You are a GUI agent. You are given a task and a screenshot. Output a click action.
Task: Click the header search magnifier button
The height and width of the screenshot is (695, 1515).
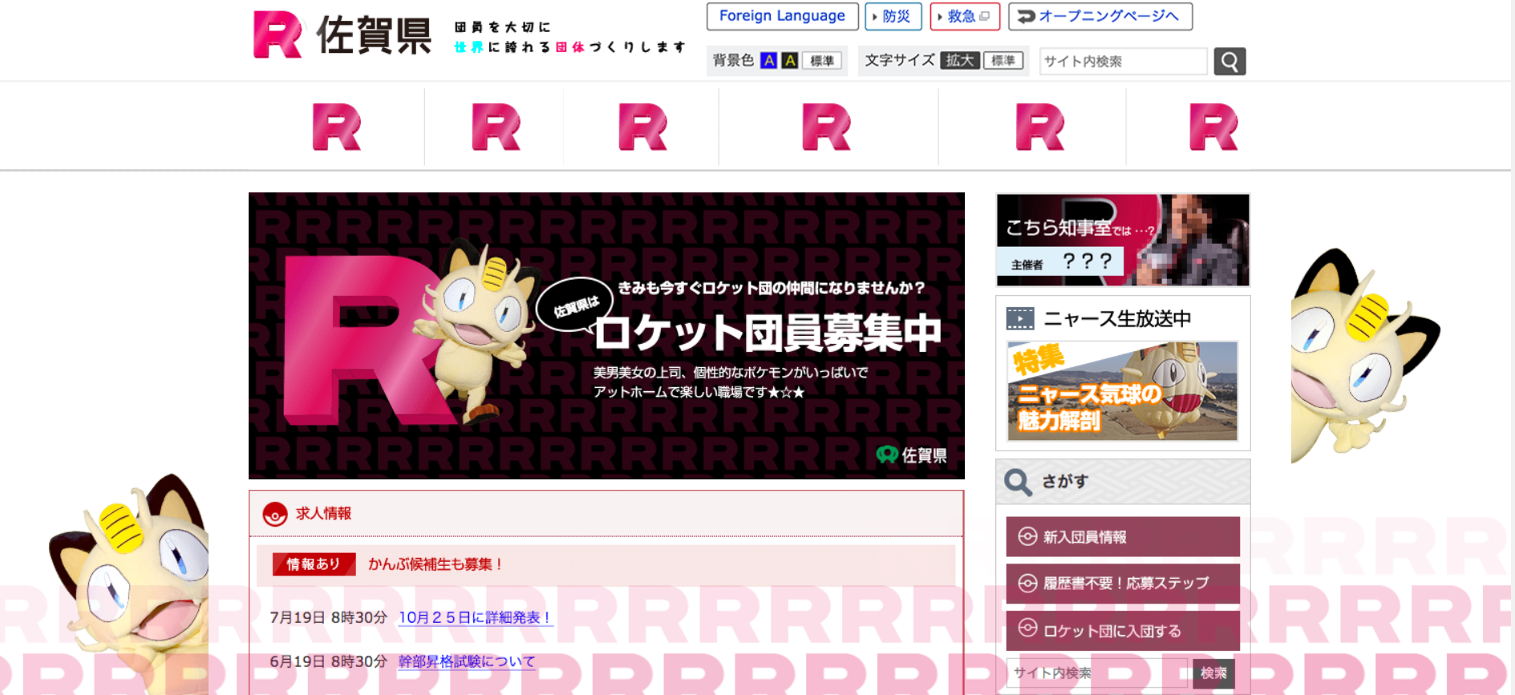coord(1229,62)
